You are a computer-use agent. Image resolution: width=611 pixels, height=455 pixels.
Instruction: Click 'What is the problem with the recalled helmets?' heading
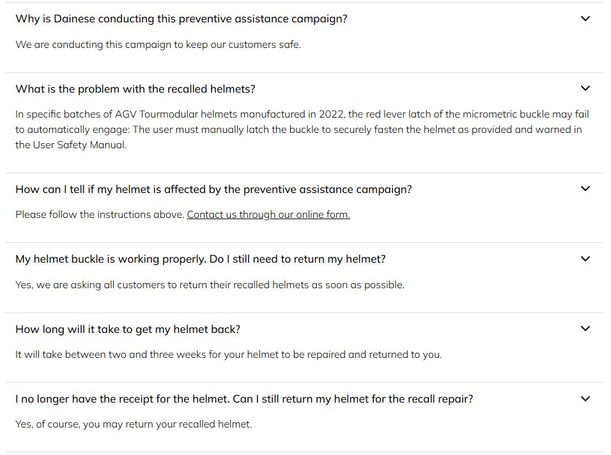[135, 89]
